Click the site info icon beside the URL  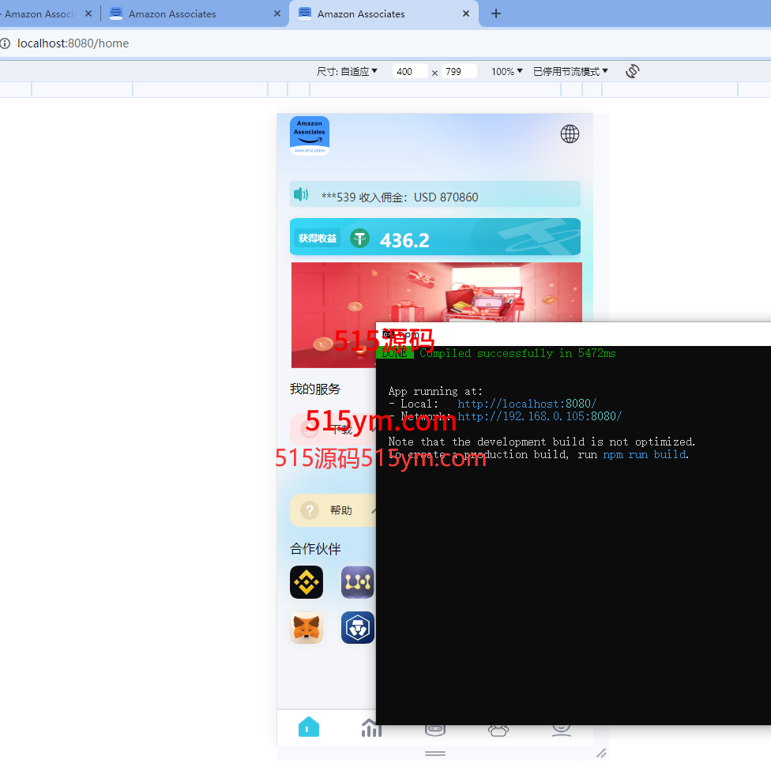(6, 43)
